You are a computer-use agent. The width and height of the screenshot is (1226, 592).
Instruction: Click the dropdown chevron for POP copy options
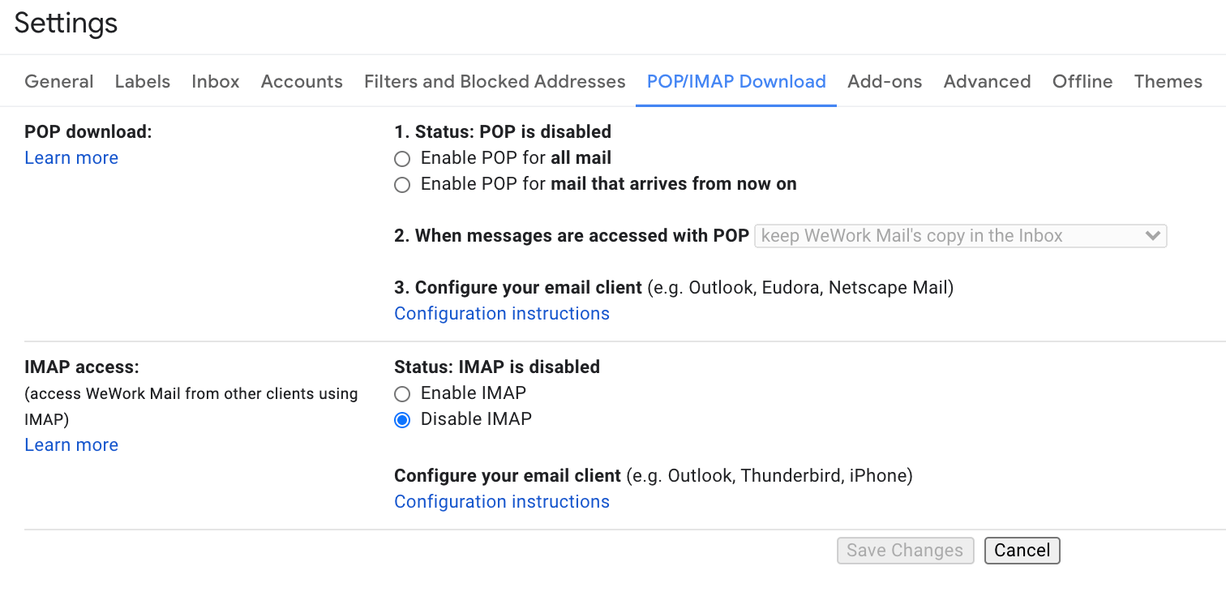(x=1153, y=235)
